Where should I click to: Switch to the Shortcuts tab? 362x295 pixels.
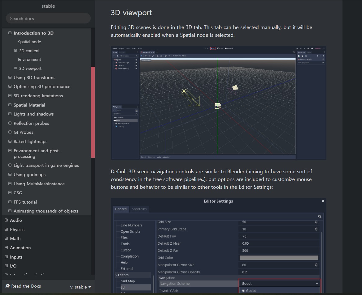pyautogui.click(x=139, y=209)
